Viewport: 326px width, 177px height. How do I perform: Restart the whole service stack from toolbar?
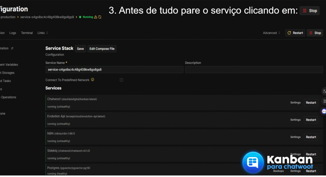[x=295, y=33]
